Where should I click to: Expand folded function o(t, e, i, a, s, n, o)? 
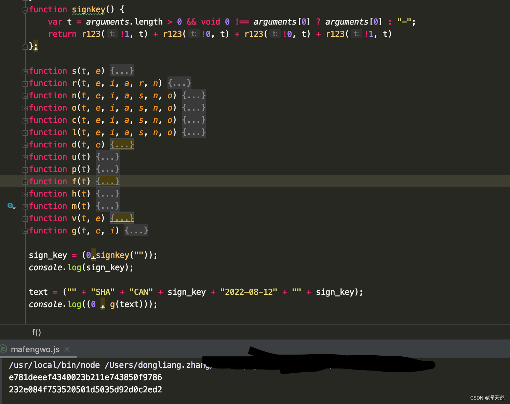(25, 108)
